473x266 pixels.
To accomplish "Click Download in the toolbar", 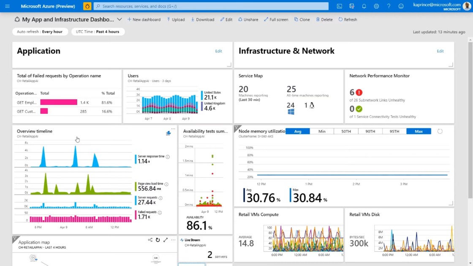I will (202, 19).
